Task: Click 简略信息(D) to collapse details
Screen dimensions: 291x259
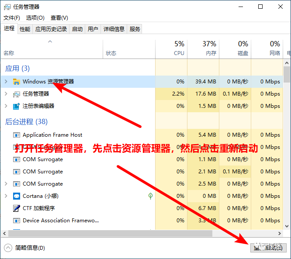Action: tap(30, 248)
